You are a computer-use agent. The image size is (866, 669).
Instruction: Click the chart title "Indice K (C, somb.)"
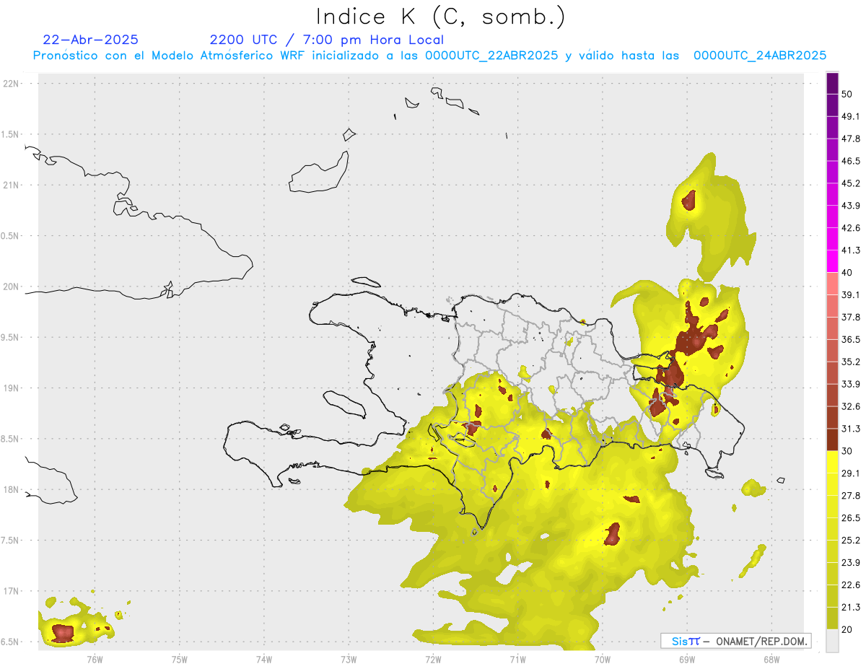[x=441, y=17]
